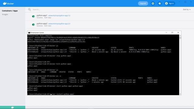
Task: Click the docker stop python-app1 command line
Action: 49,56
